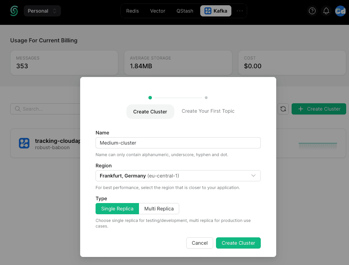Open the user avatar menu
The height and width of the screenshot is (265, 349).
coord(340,11)
